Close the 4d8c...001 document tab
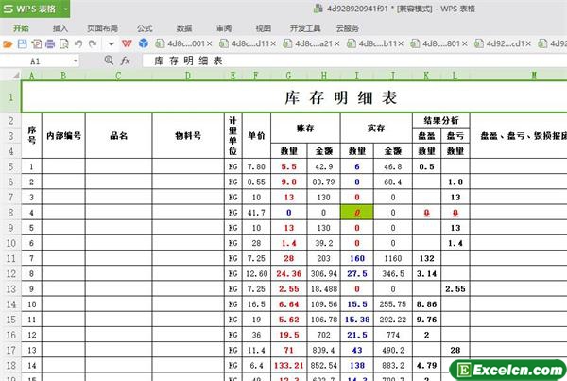 [x=209, y=43]
